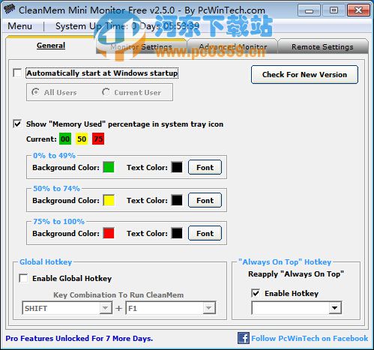Pick green background color for 0% to 49%
The height and width of the screenshot is (350, 374).
pyautogui.click(x=109, y=167)
